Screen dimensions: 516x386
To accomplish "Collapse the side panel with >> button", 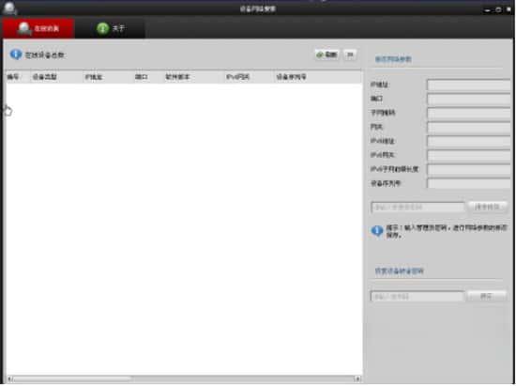I will (x=350, y=54).
